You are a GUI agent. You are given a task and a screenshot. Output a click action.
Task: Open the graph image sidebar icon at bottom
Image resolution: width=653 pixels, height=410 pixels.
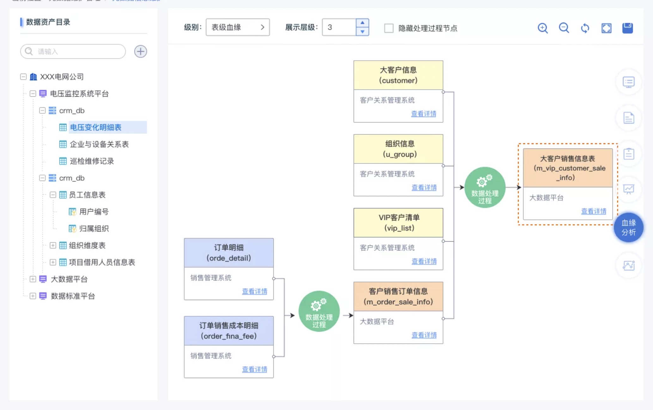click(629, 266)
